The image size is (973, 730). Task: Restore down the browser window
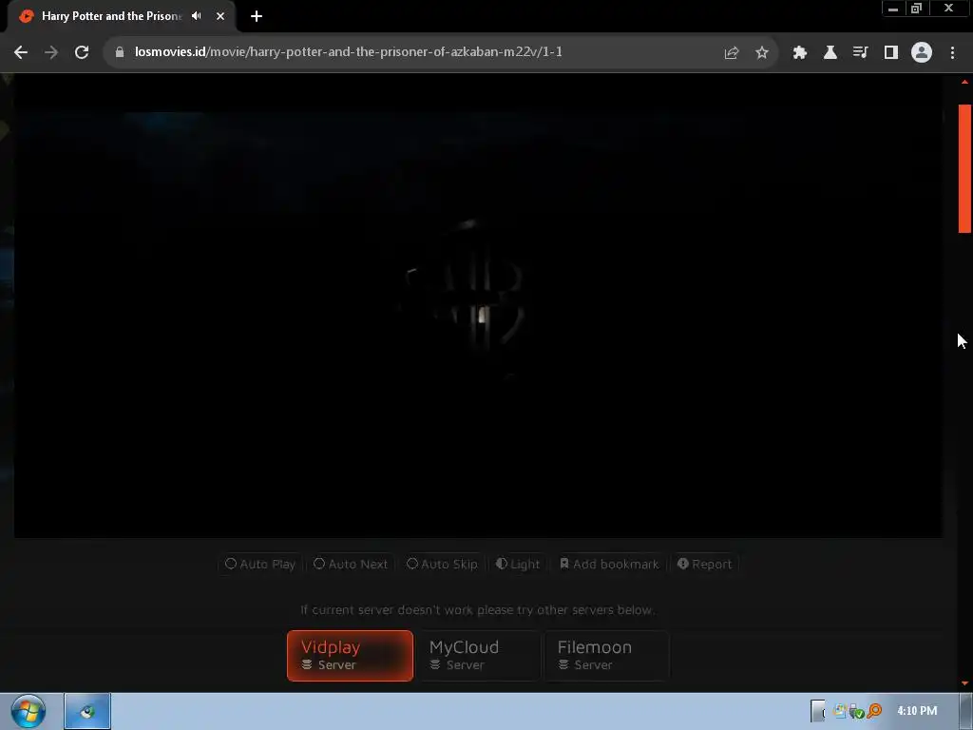tap(917, 9)
